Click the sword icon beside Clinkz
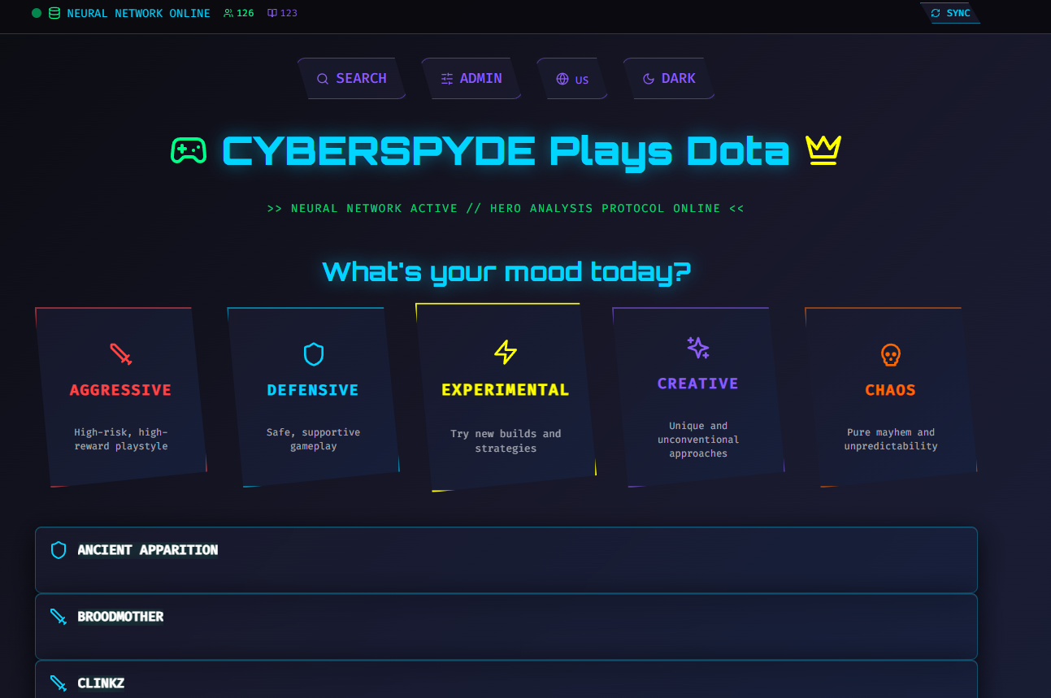Screen dimensions: 1051x698 click(x=59, y=683)
